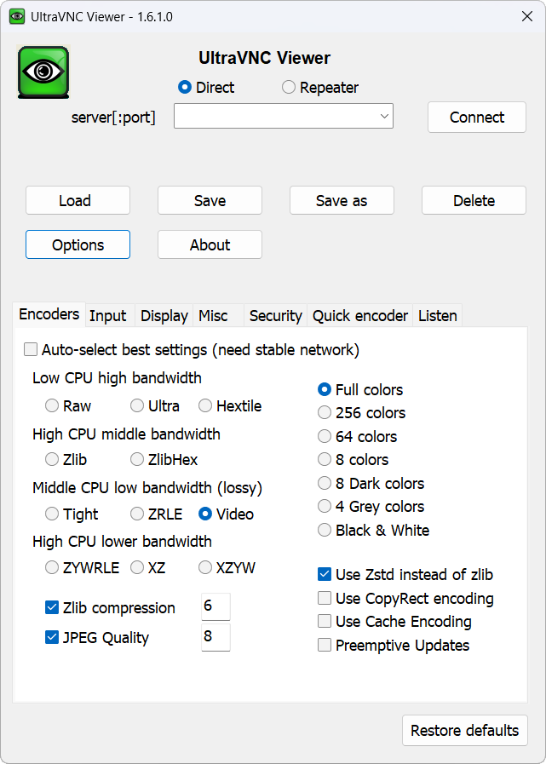
Task: Choose the 8 colors radio button
Action: pyautogui.click(x=325, y=459)
